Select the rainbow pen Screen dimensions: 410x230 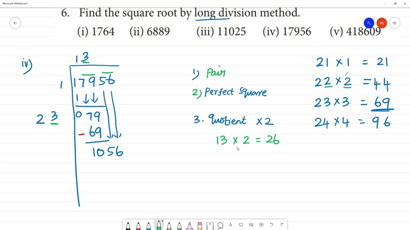point(169,226)
